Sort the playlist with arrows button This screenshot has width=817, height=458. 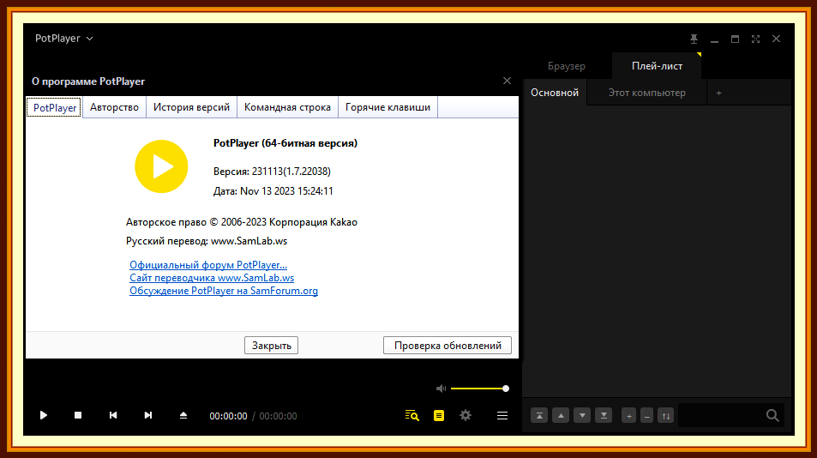point(666,416)
